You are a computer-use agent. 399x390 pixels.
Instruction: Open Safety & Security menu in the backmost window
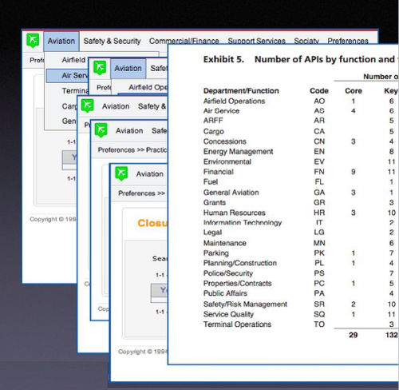point(112,41)
